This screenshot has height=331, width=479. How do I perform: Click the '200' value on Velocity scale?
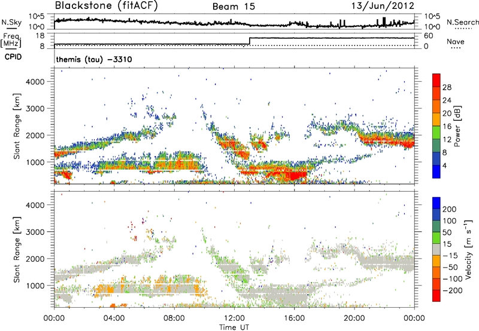(450, 209)
